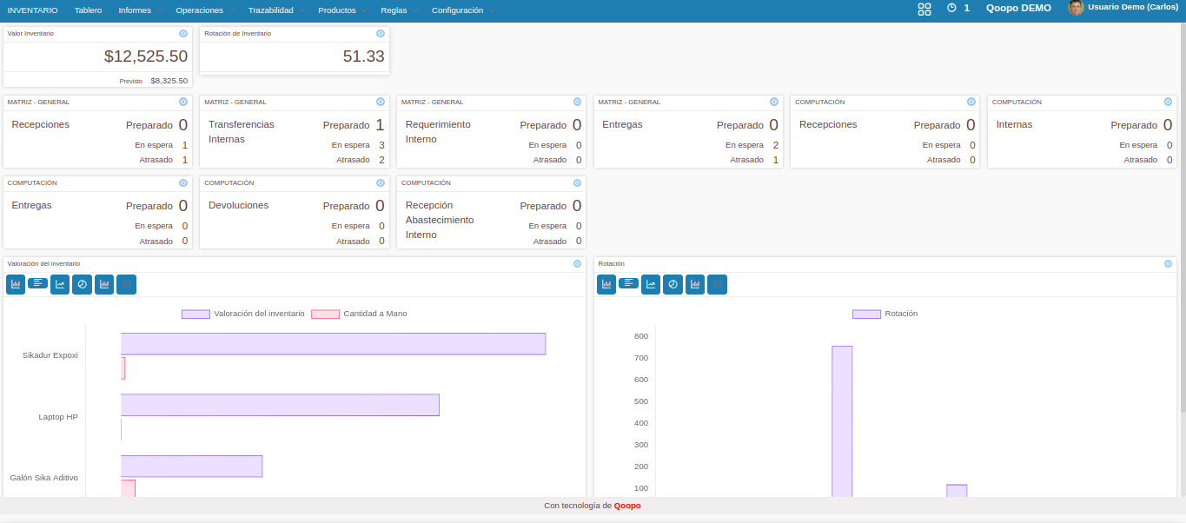Toggle Cantidad a Mano legend series

(x=360, y=314)
